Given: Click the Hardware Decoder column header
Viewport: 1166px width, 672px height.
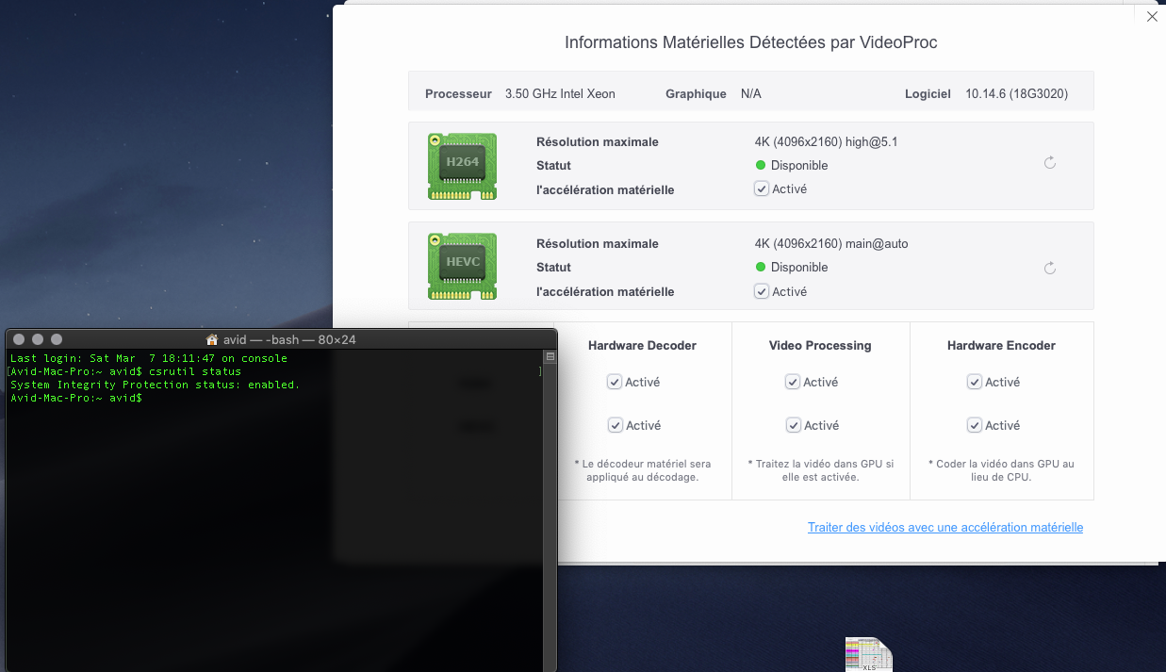Looking at the screenshot, I should tap(642, 346).
